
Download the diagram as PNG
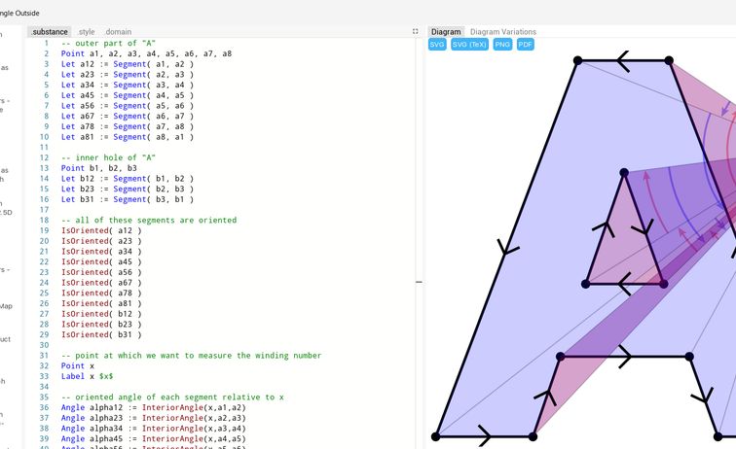502,45
